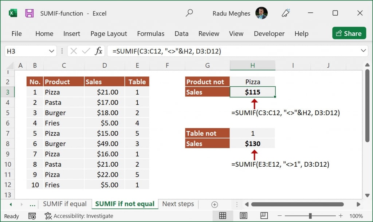
Task: Switch to the SUMIF if equal sheet
Action: coord(65,204)
